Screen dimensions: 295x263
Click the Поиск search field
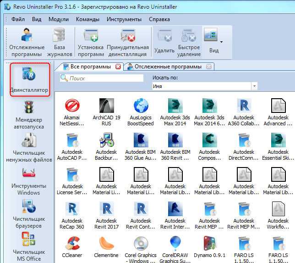pos(102,78)
